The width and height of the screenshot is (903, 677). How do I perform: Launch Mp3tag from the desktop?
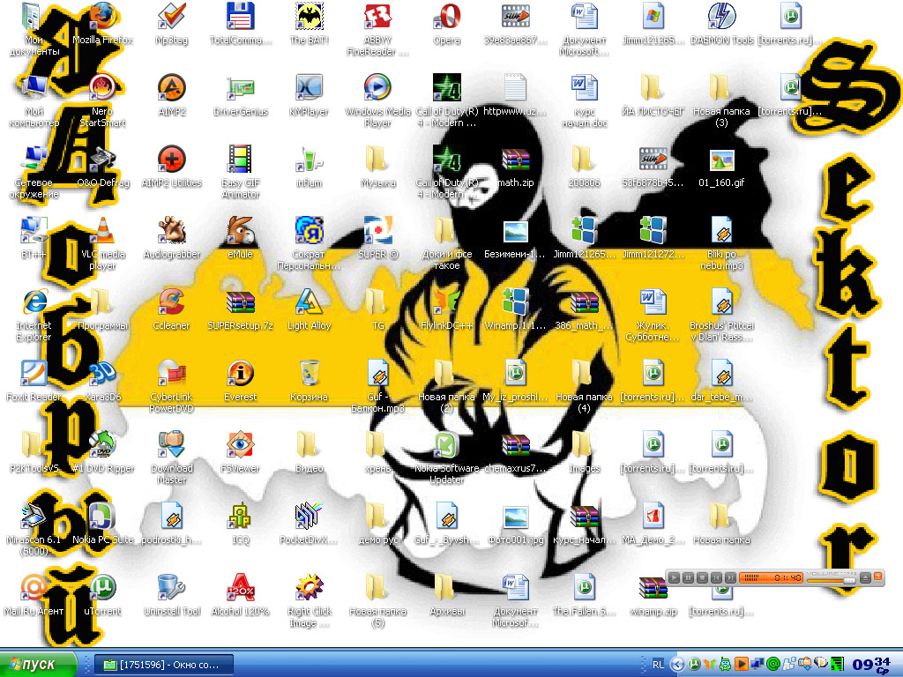point(172,24)
